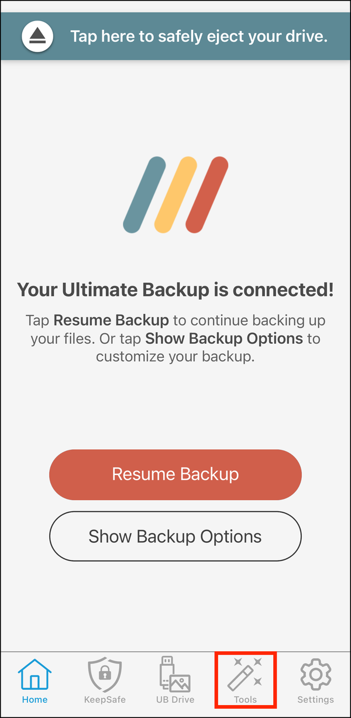Click bold 'Show Backup Options' text in the description
The height and width of the screenshot is (718, 351).
224,338
